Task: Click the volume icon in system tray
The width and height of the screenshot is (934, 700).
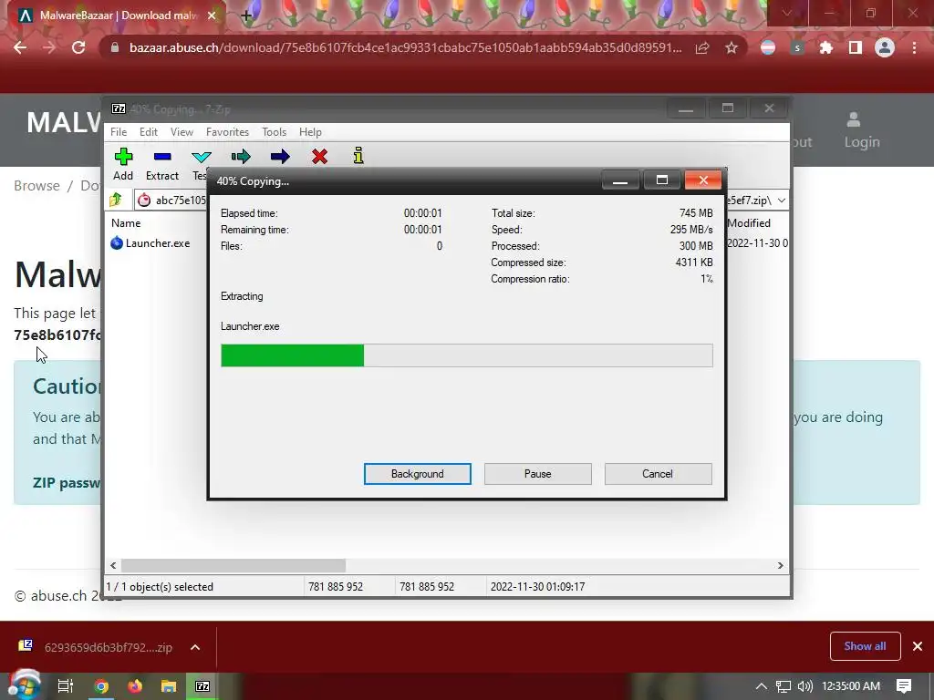Action: click(x=804, y=686)
